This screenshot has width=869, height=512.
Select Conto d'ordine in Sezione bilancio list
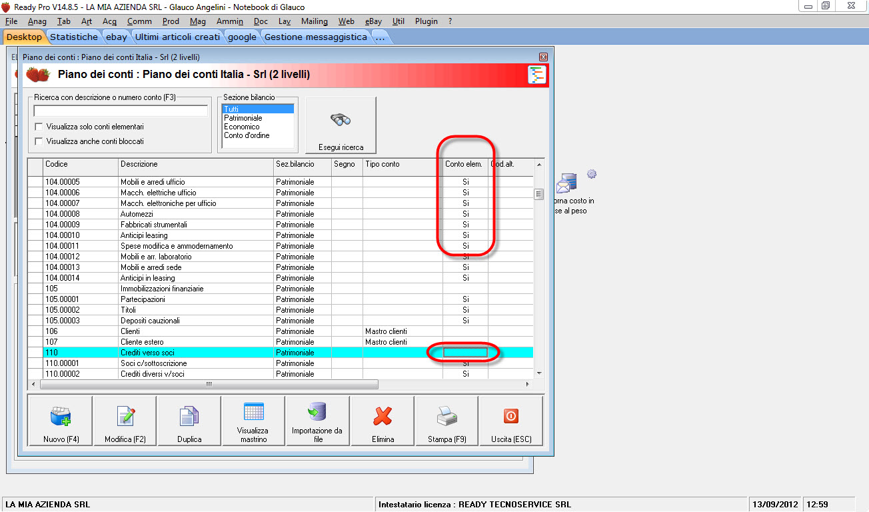coord(258,135)
